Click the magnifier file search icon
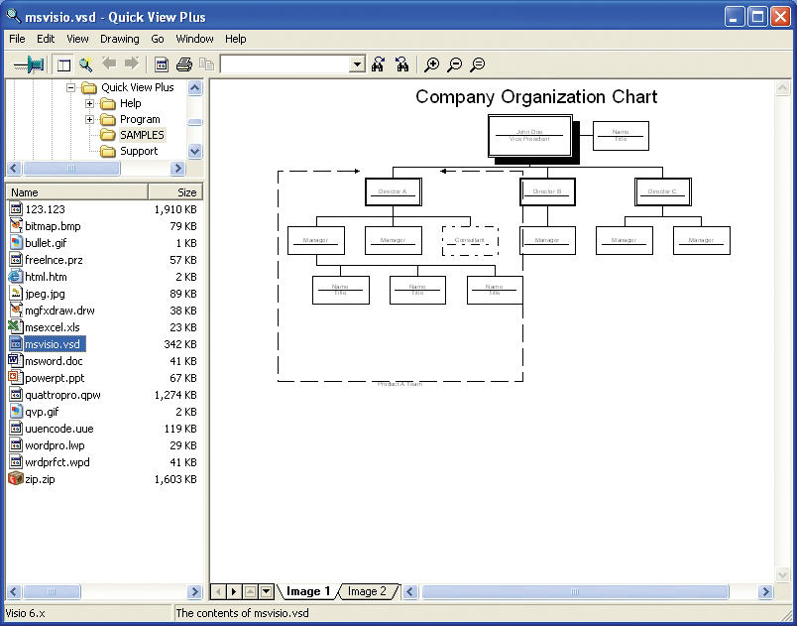The height and width of the screenshot is (626, 797). pos(86,64)
